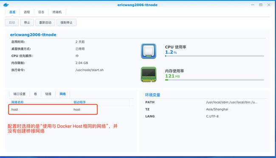Stop the container with 停止 button

(27, 22)
